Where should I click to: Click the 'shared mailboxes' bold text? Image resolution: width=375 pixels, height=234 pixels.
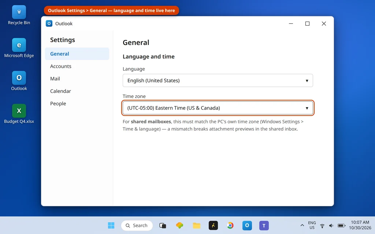point(151,121)
